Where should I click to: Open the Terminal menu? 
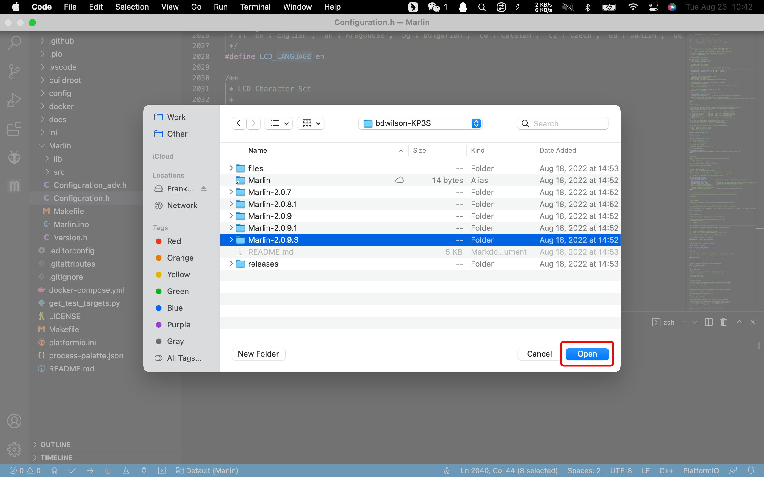coord(255,7)
